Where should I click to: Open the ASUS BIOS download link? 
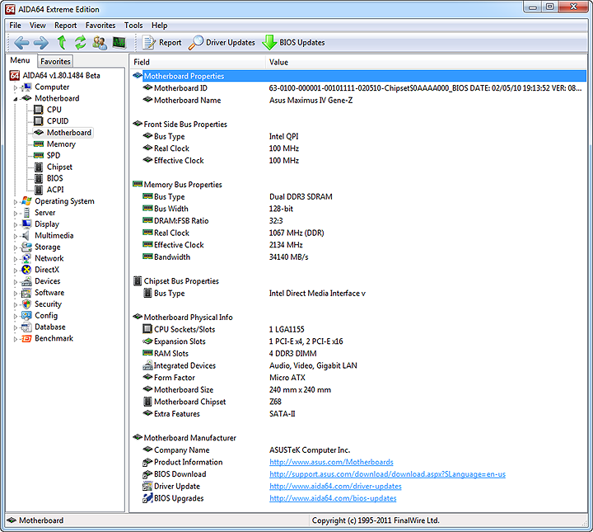(x=387, y=474)
